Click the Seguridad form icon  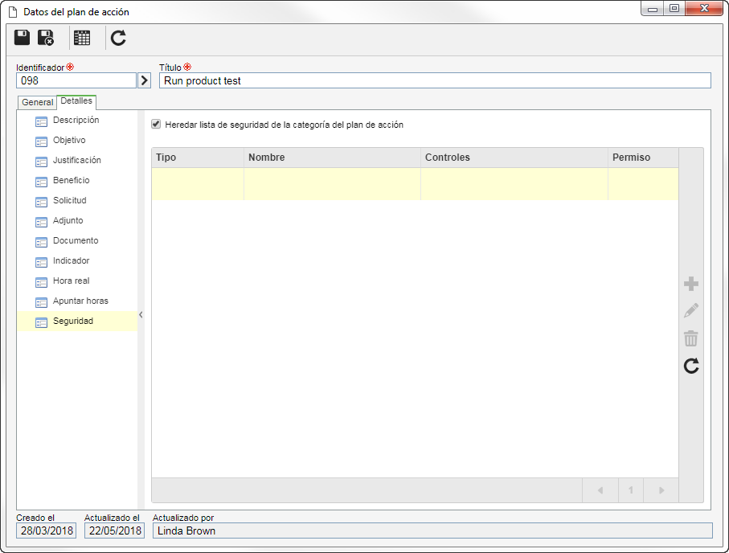[41, 323]
